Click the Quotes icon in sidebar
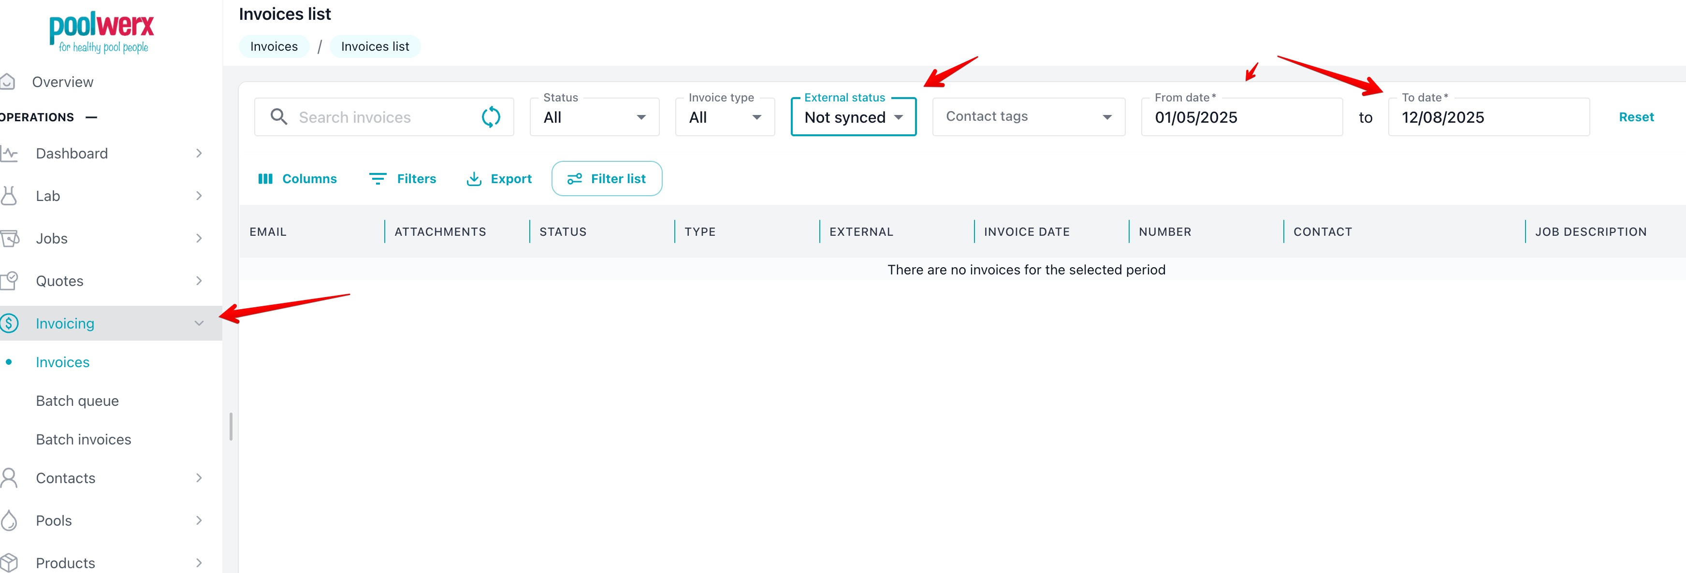1686x573 pixels. (x=9, y=281)
